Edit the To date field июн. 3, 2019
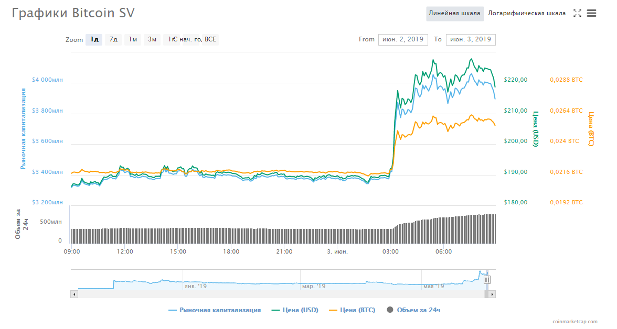The image size is (617, 329). tap(471, 39)
